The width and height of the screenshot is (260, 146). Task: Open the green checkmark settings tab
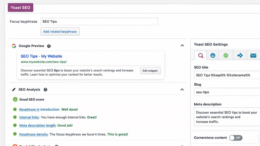coord(226,55)
